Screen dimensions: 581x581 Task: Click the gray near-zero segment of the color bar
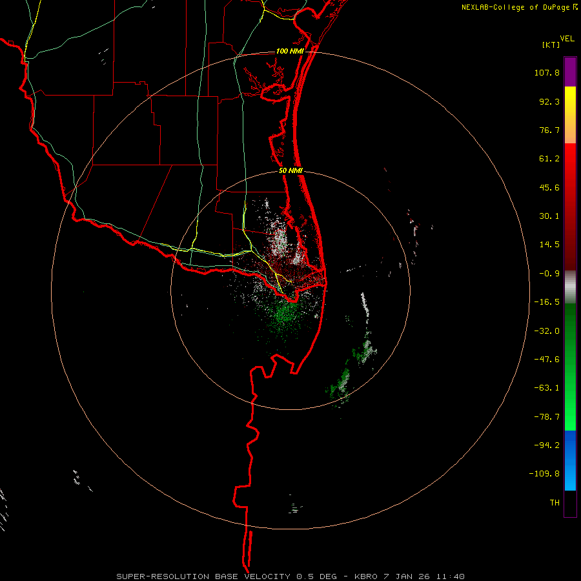(x=570, y=287)
